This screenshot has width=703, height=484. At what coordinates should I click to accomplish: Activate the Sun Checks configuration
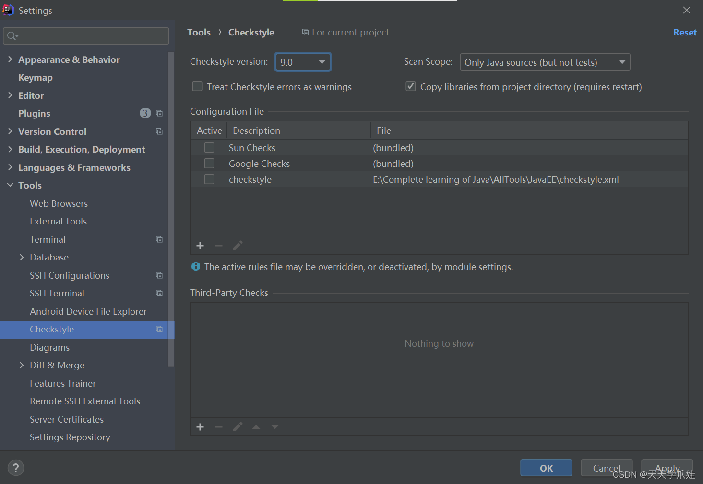tap(209, 147)
